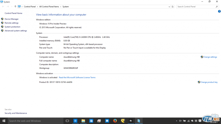
Task: Click the shield icon beside Remote settings
Action: tap(2, 23)
